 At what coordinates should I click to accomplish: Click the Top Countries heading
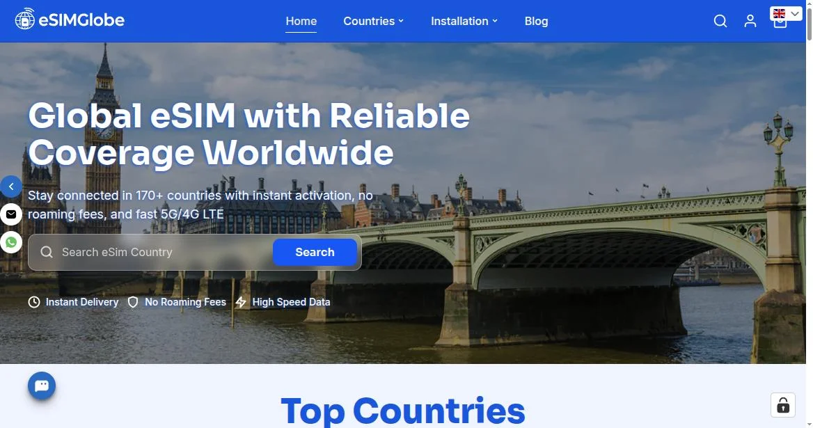403,411
